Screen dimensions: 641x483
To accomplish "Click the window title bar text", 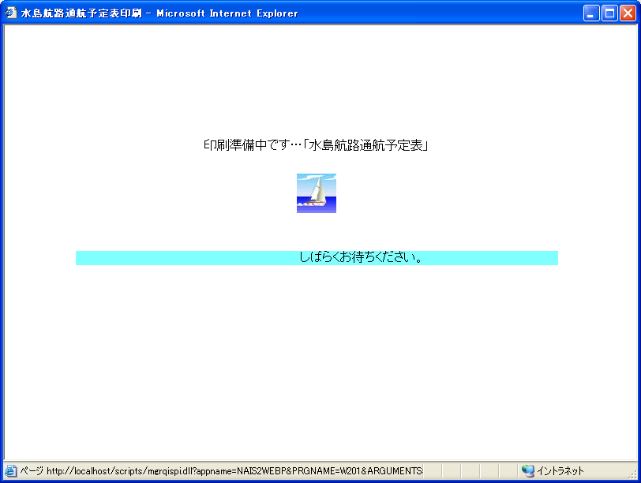I will click(159, 13).
